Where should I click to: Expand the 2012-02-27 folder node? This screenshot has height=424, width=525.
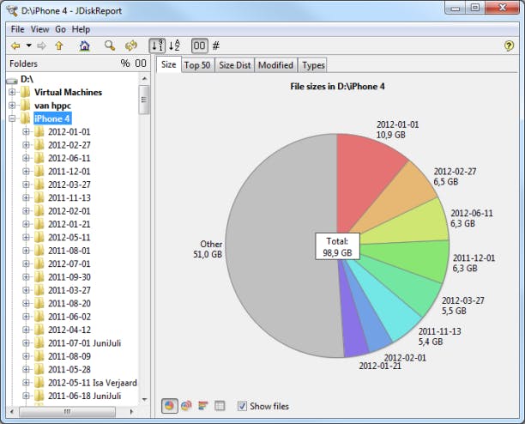[26, 145]
